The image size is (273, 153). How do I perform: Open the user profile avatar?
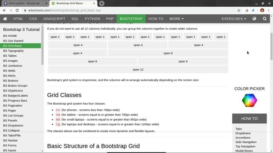pyautogui.click(x=262, y=10)
